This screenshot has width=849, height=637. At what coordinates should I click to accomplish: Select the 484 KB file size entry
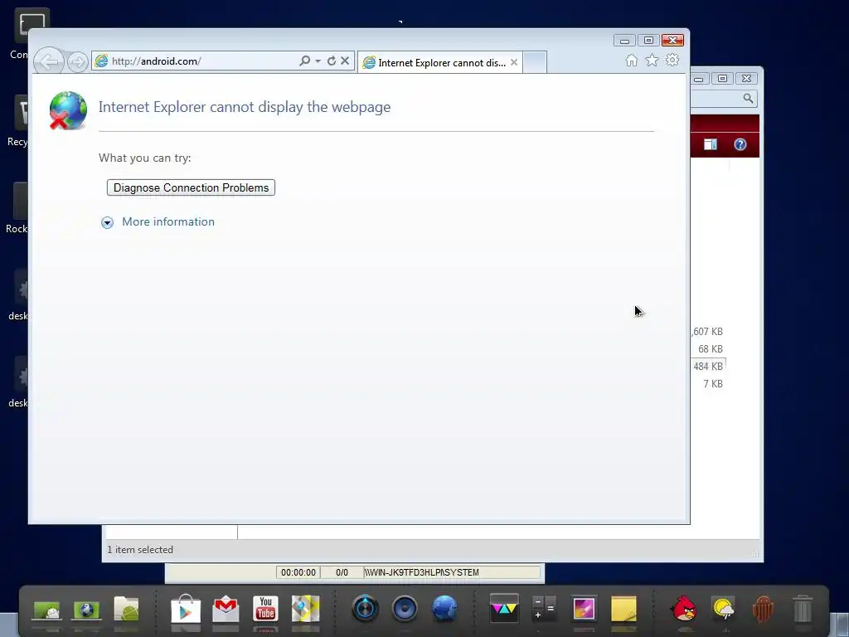click(708, 366)
